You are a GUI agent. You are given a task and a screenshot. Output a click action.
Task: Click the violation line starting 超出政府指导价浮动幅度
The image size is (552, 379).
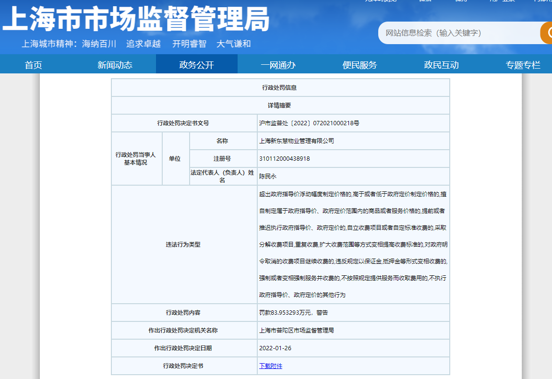tap(353, 194)
